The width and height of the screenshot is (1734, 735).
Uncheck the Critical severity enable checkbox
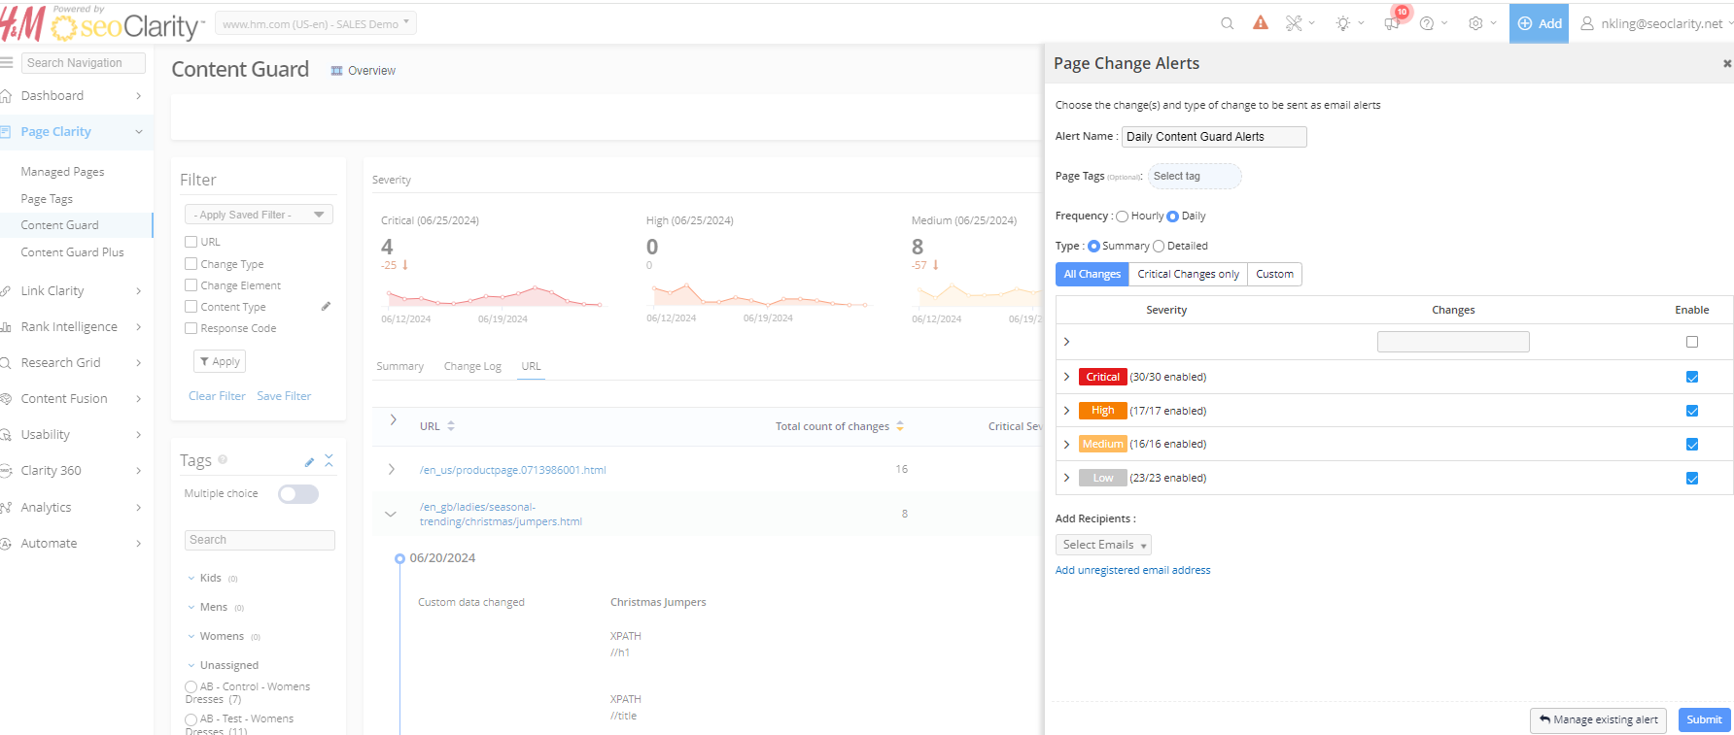click(x=1691, y=377)
